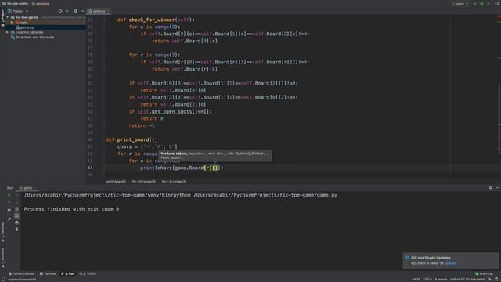Click the pin tab icon in Run panel
501x282 pixels.
[9, 219]
